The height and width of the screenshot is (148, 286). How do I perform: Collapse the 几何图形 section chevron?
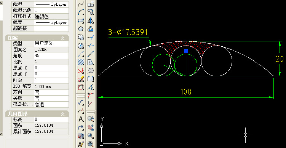point(63,114)
